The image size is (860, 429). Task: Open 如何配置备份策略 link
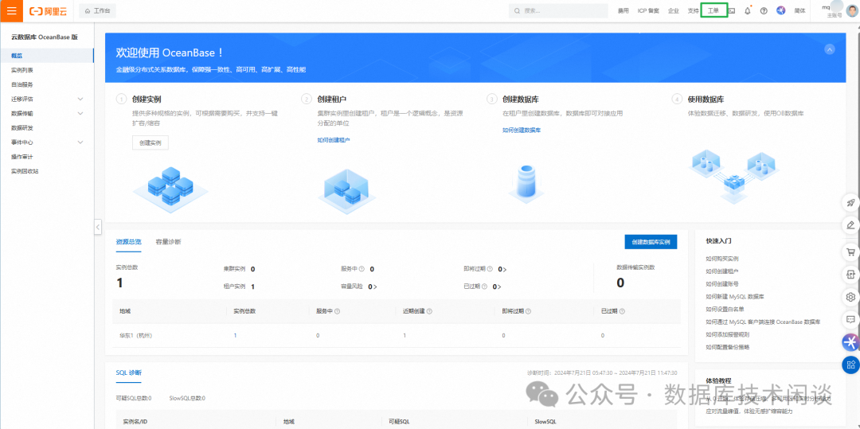[x=727, y=347]
